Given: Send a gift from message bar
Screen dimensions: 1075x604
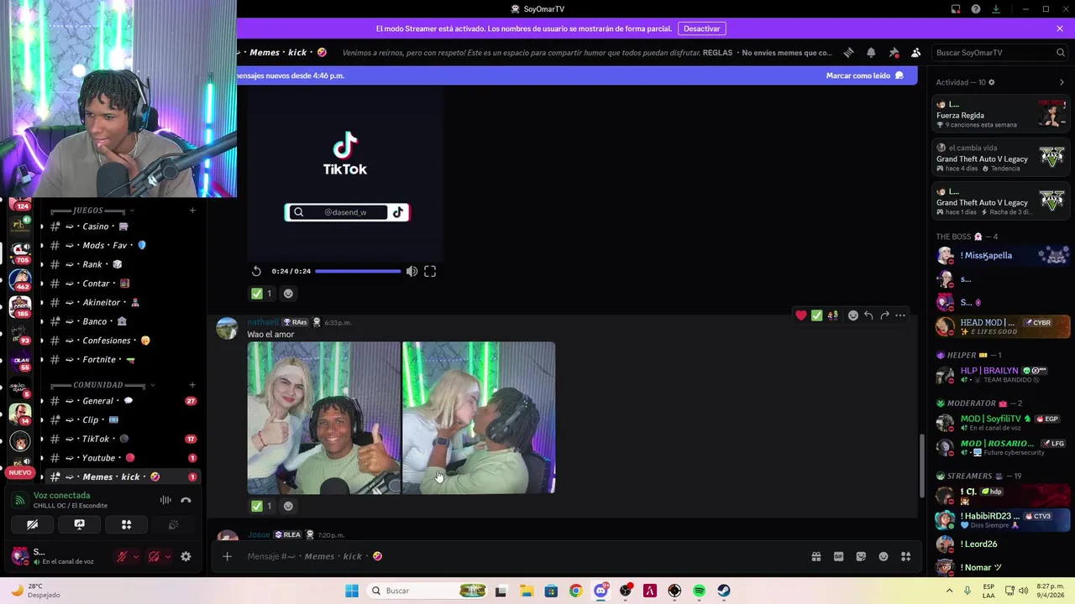Looking at the screenshot, I should tap(815, 556).
